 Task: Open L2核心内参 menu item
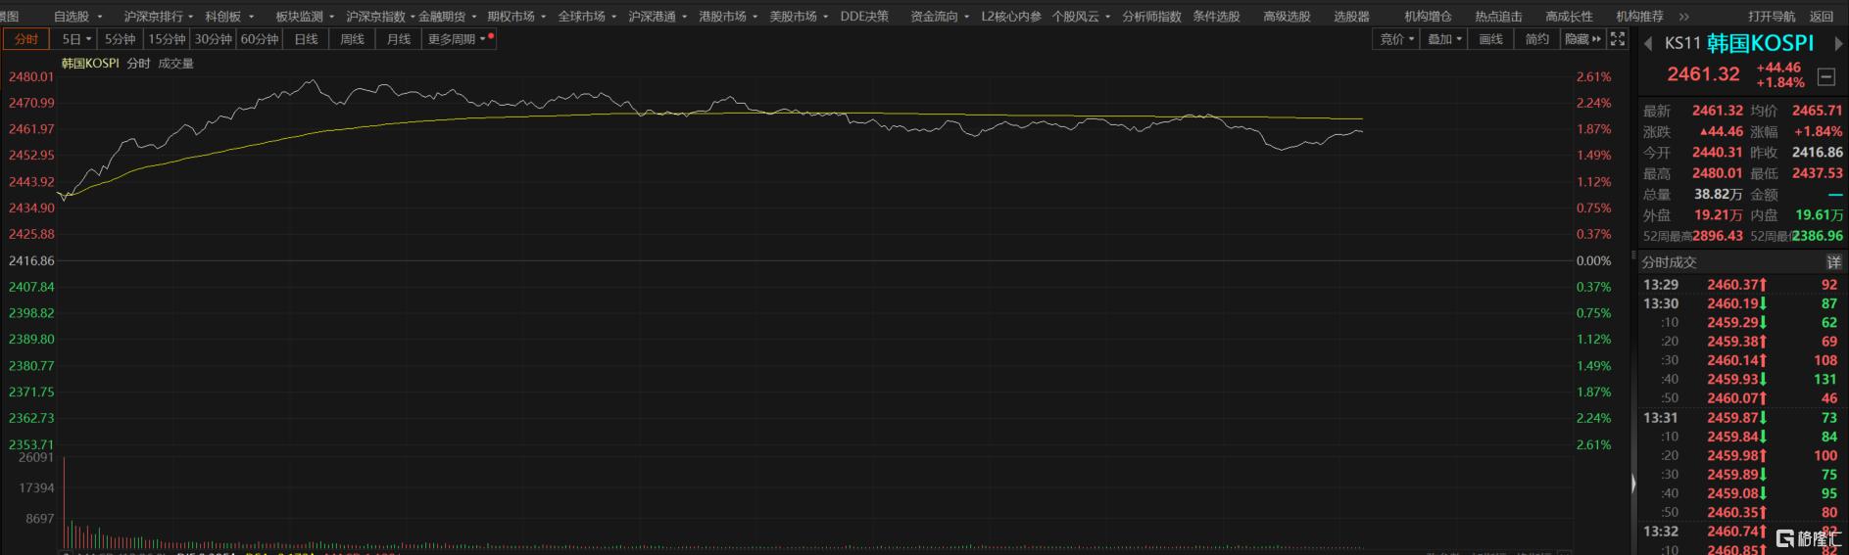click(1011, 17)
